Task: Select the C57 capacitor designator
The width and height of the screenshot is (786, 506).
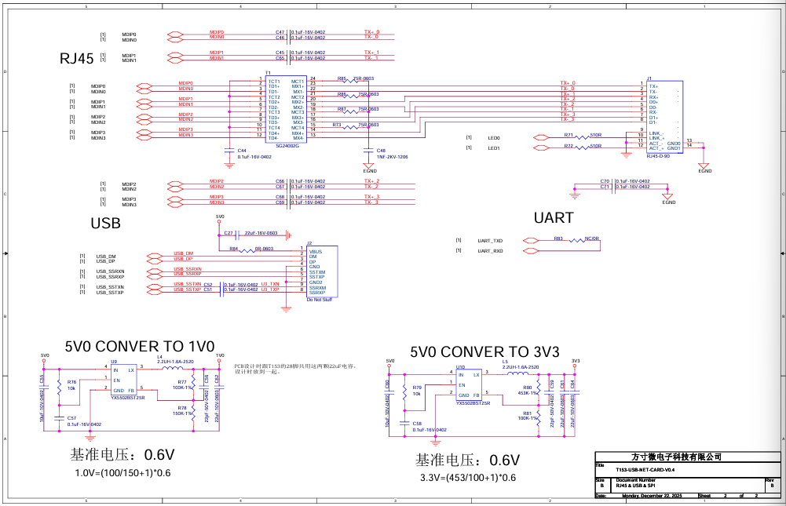Action: coord(71,418)
